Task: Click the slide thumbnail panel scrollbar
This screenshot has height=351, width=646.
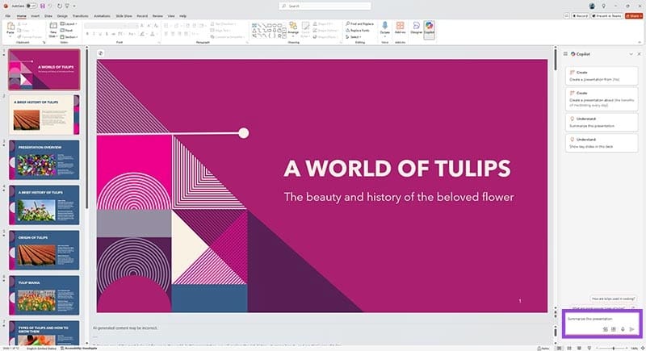Action: coord(86,129)
